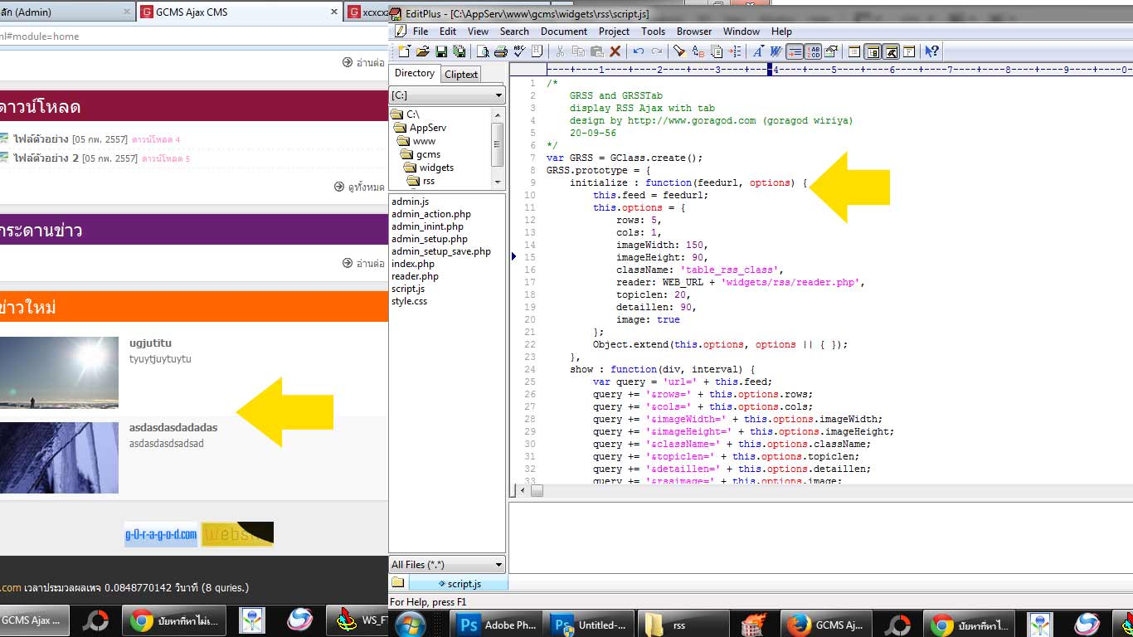Click the Save All toolbar icon
The image size is (1133, 637).
pos(459,51)
